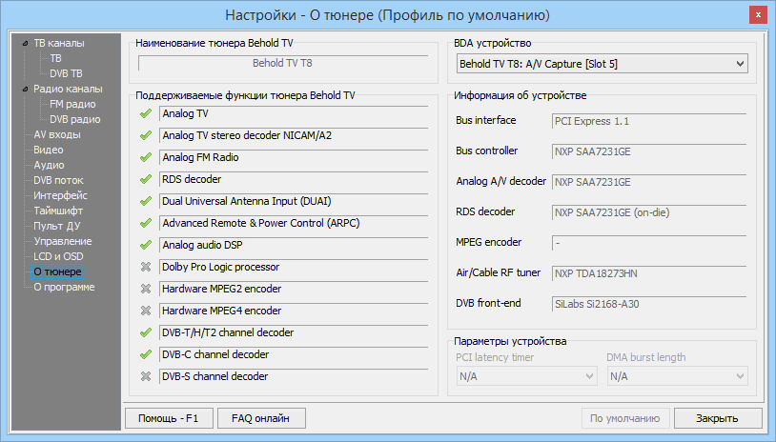
Task: Click the checkmark icon next to RDS decoder
Action: (x=146, y=180)
